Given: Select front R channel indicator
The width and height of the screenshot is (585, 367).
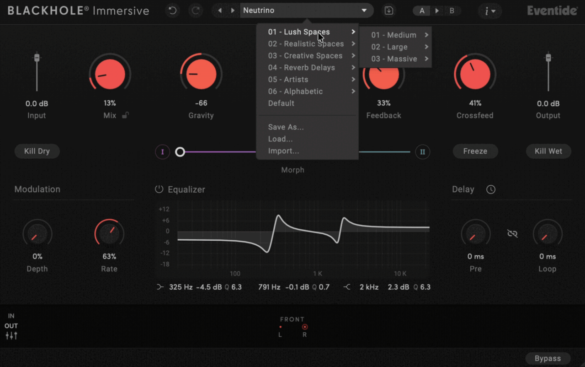Looking at the screenshot, I should click(x=305, y=327).
